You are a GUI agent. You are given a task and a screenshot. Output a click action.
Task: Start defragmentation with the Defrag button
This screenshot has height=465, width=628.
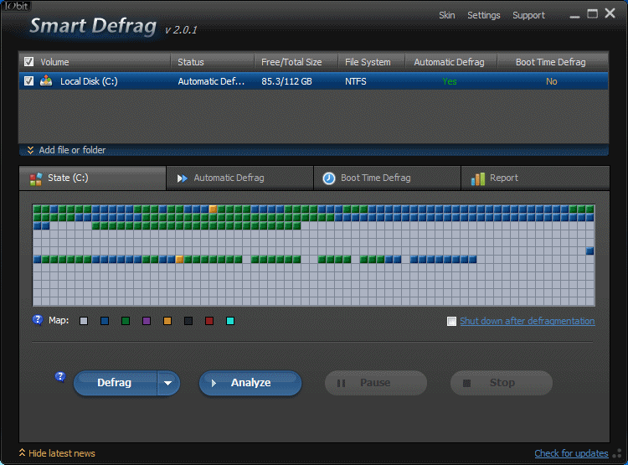(x=116, y=383)
